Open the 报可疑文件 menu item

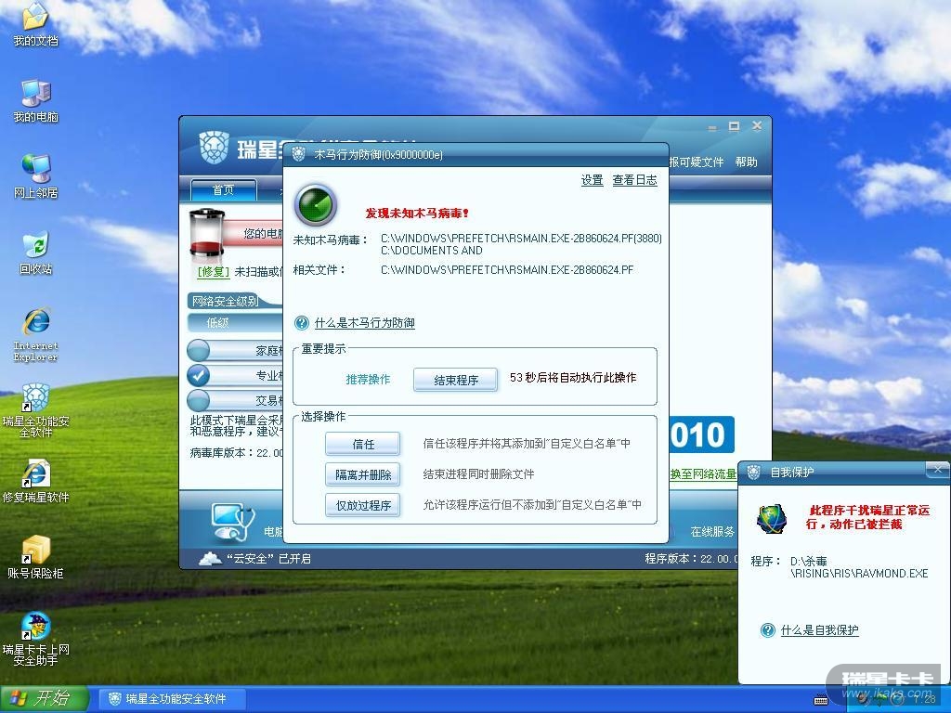tap(697, 162)
